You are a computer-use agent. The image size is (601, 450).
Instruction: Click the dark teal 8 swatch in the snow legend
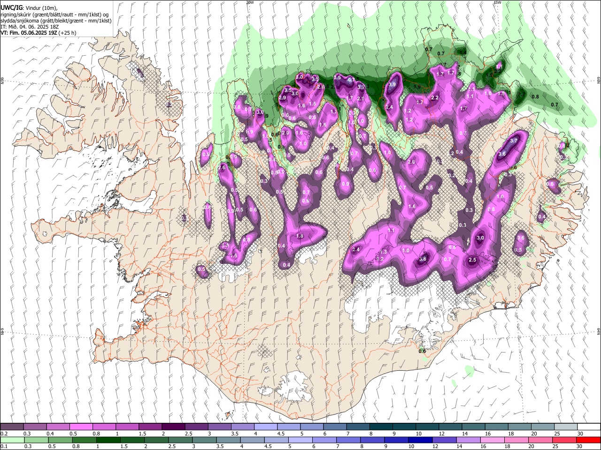[381, 427]
